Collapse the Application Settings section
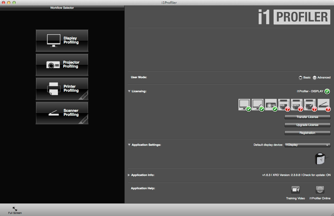Image resolution: width=334 pixels, height=216 pixels. click(x=129, y=145)
